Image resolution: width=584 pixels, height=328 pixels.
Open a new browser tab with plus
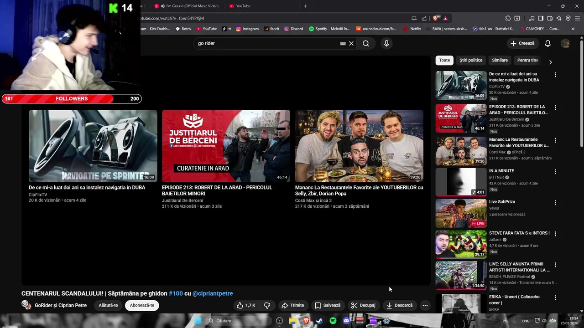click(305, 6)
